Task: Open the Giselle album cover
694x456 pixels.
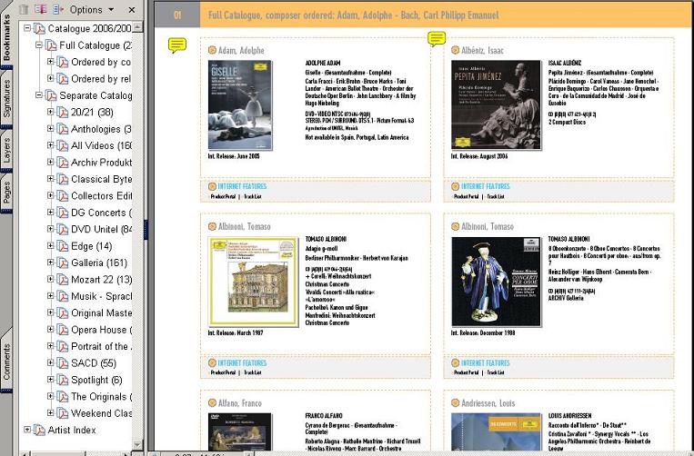Action: point(240,105)
